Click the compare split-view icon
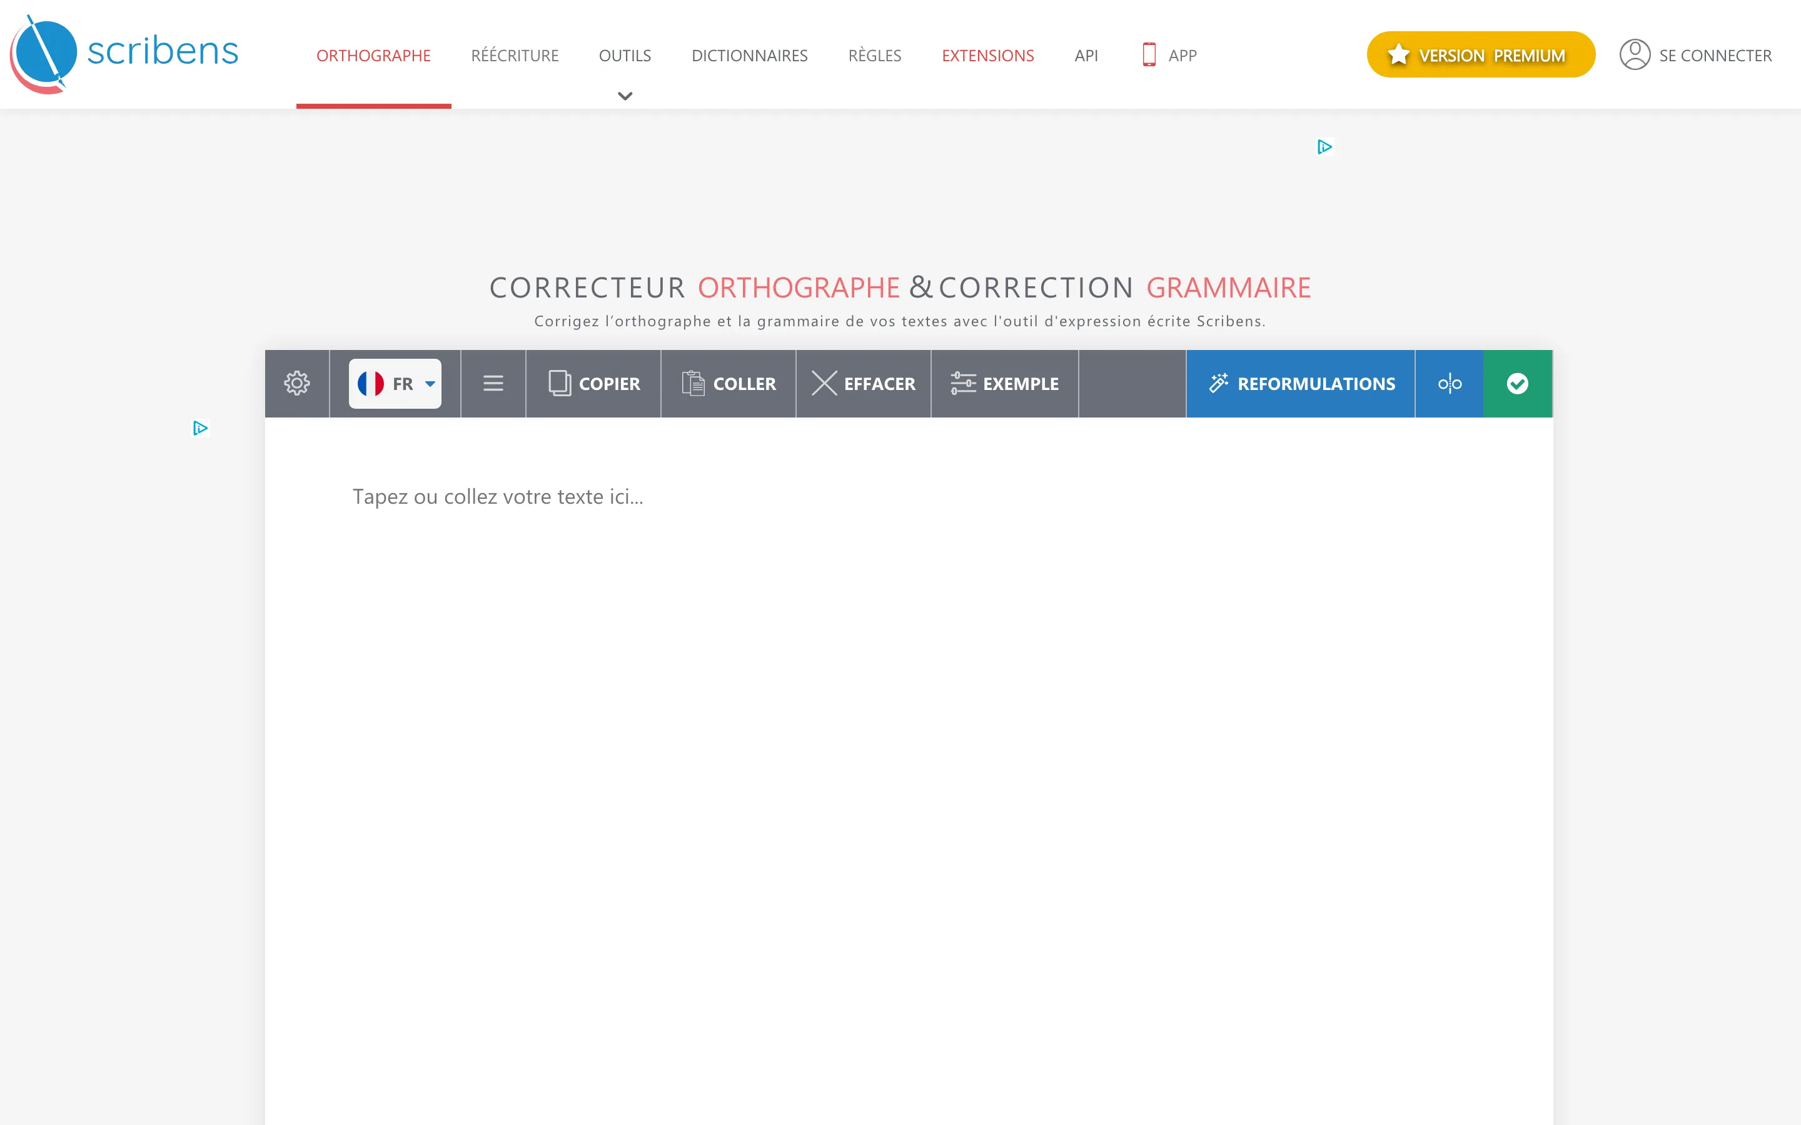 1450,383
